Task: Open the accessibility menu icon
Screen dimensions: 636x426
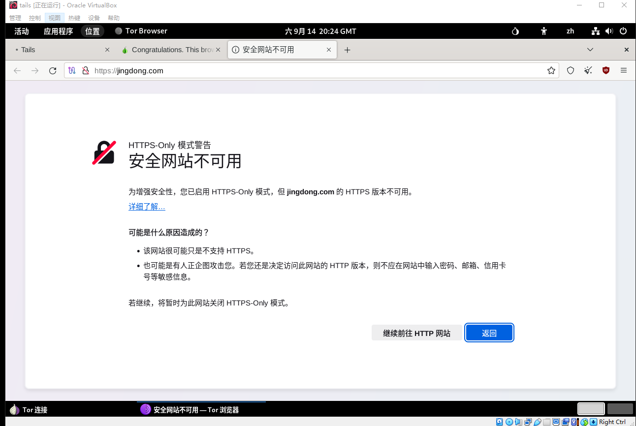Action: coord(543,31)
